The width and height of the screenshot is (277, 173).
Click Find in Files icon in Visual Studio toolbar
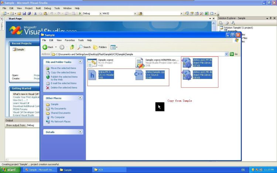[140, 13]
